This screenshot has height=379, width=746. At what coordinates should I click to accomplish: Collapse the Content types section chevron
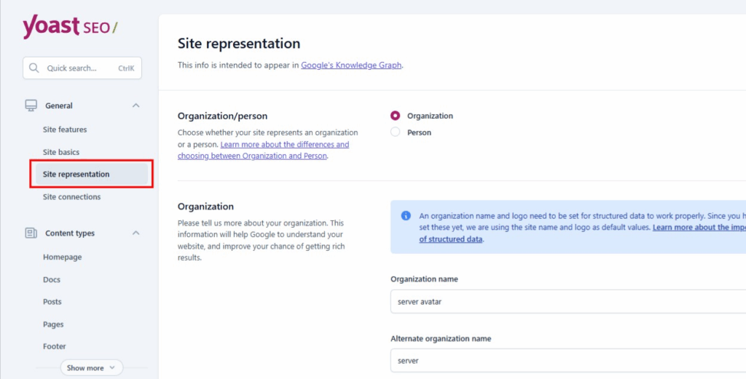136,234
